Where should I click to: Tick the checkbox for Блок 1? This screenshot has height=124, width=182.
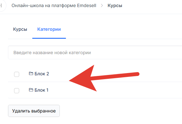pos(17,90)
